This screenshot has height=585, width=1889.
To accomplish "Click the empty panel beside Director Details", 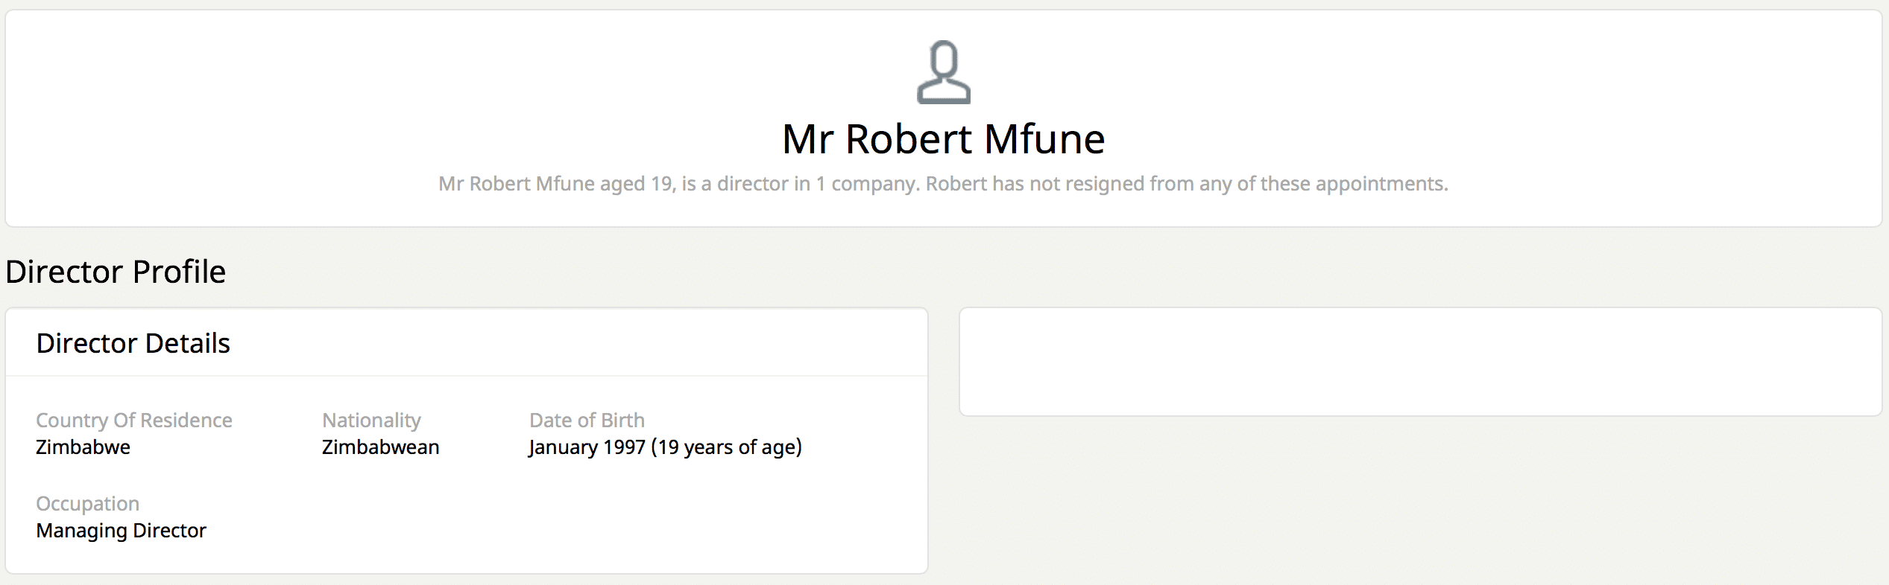I will [x=1420, y=362].
